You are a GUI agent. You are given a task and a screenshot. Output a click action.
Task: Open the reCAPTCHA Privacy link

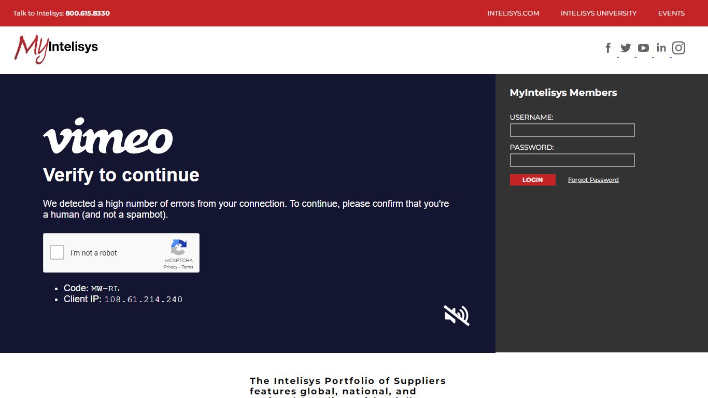[171, 267]
